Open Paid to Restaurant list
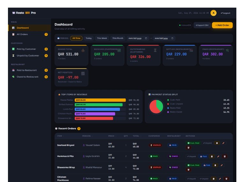244x182 pixels. (29, 70)
